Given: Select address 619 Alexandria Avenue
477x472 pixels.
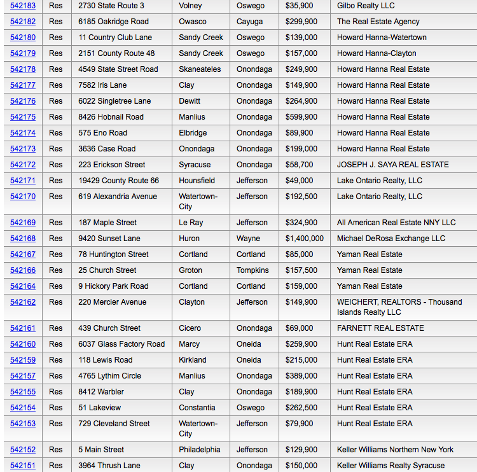Looking at the screenshot, I should [x=118, y=197].
